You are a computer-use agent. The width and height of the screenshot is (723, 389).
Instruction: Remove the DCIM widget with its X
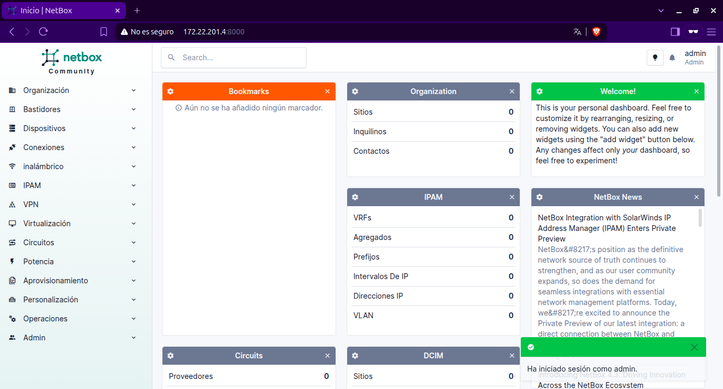[x=512, y=356]
